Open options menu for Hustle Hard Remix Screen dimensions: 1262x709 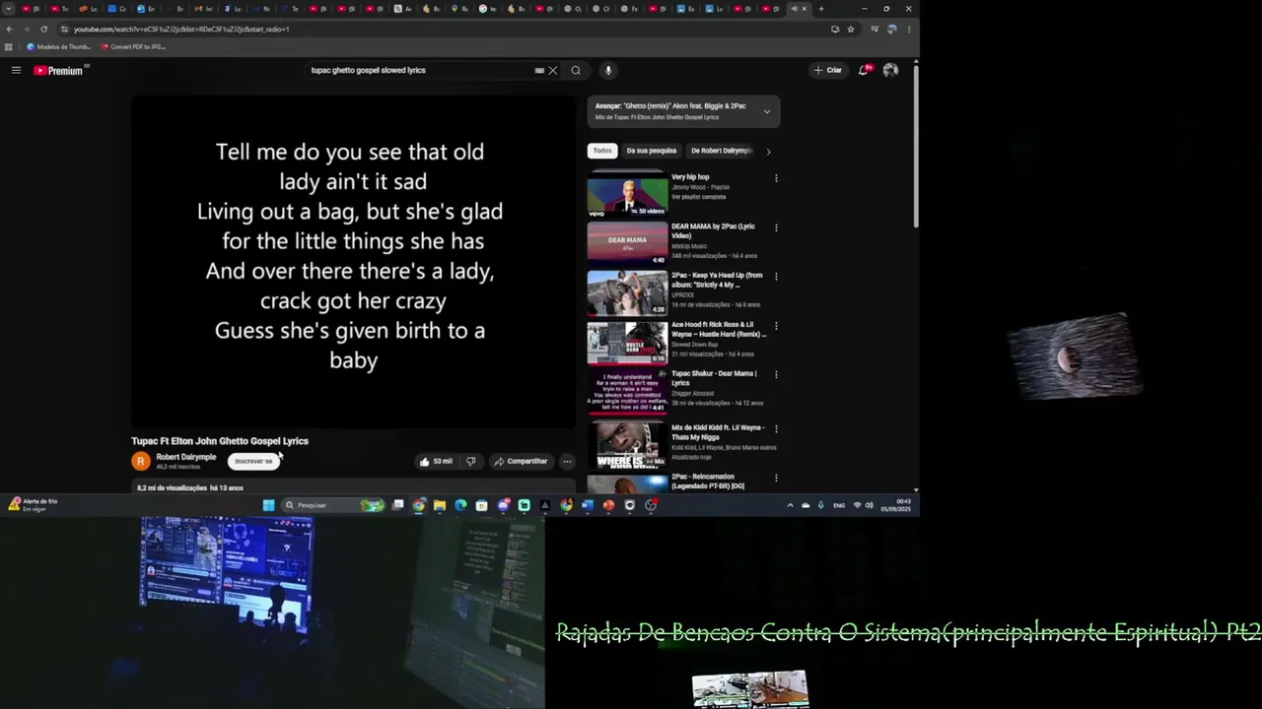(x=776, y=326)
